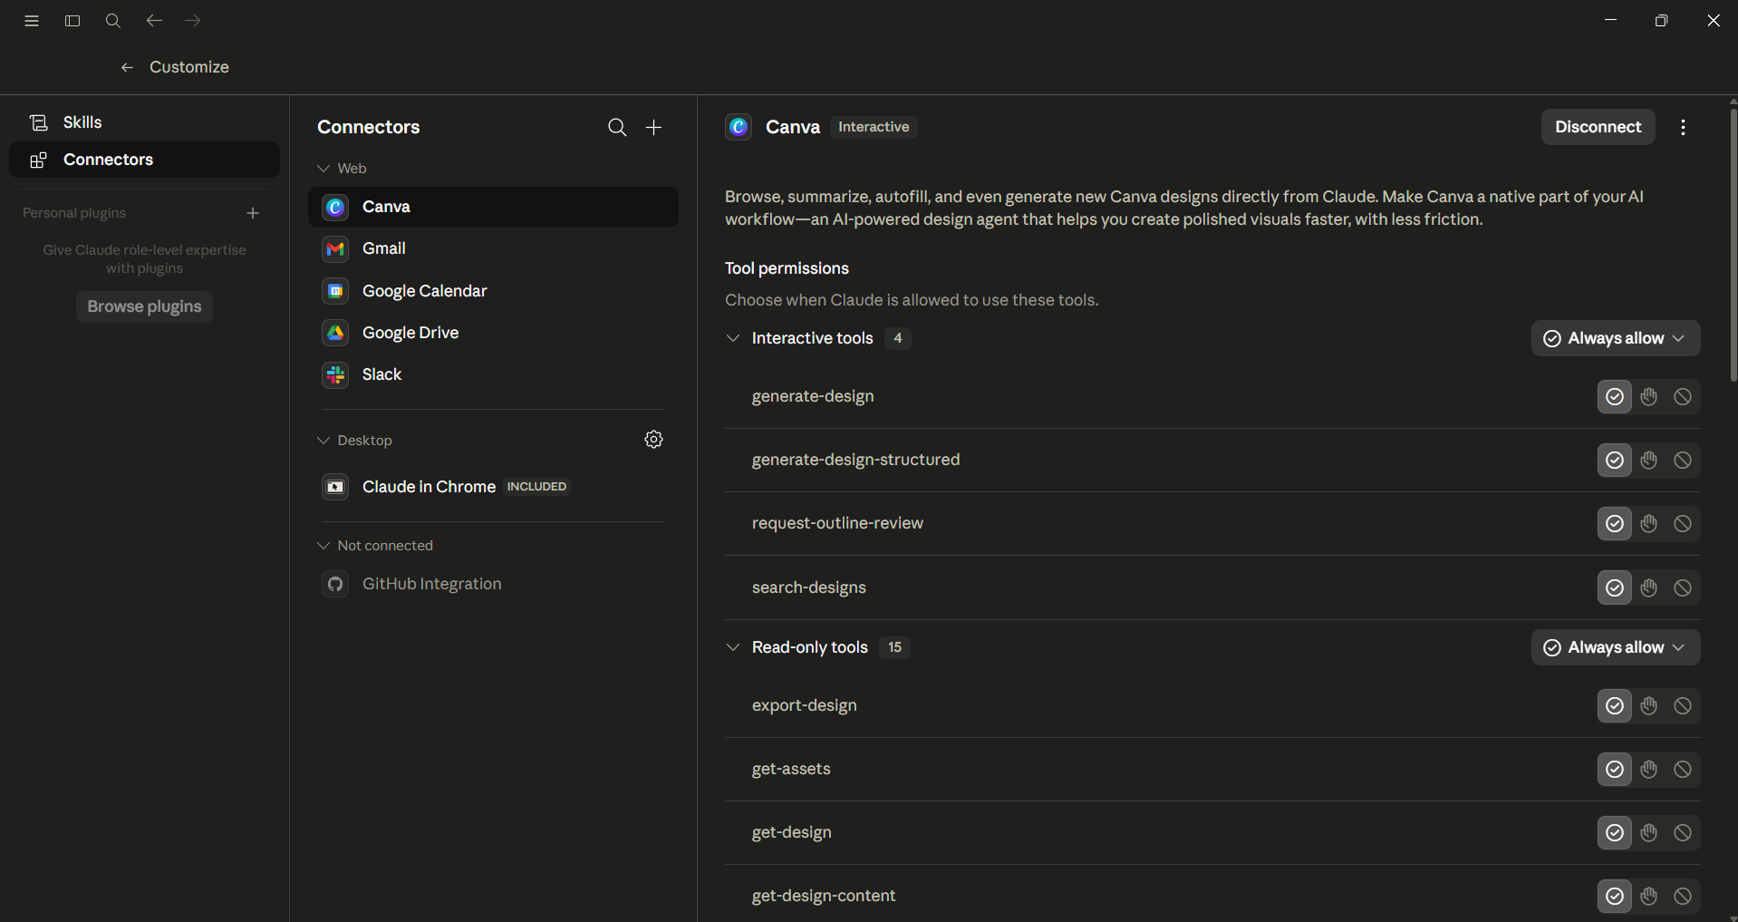Select Connectors in the left sidebar
The height and width of the screenshot is (922, 1738).
click(144, 160)
